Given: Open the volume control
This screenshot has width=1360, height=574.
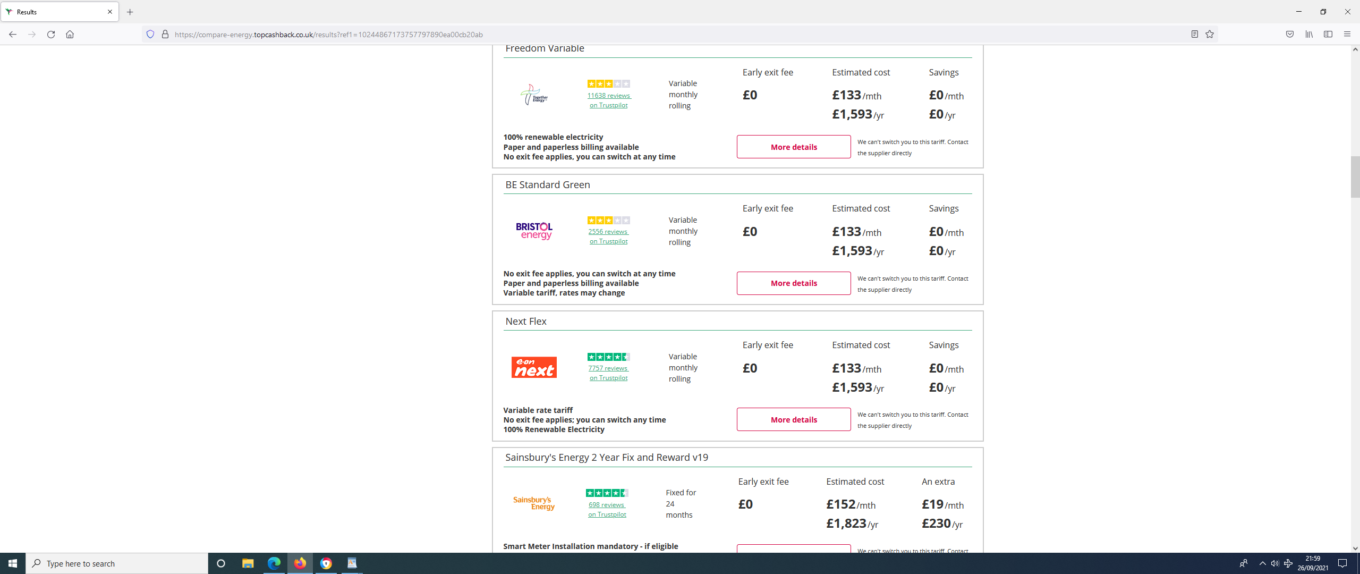Looking at the screenshot, I should [x=1274, y=563].
